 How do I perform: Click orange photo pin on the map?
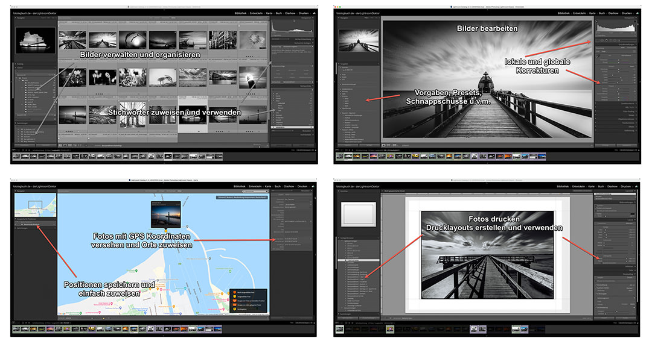click(166, 231)
